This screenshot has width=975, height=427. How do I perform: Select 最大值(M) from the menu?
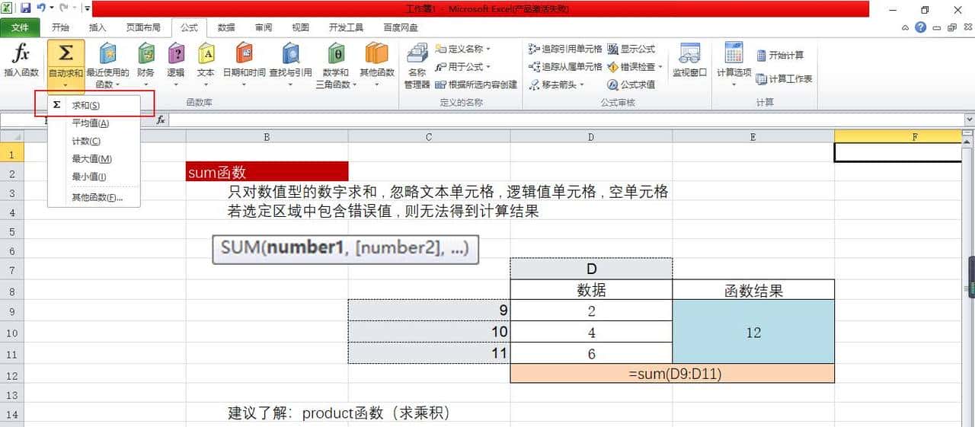coord(94,159)
